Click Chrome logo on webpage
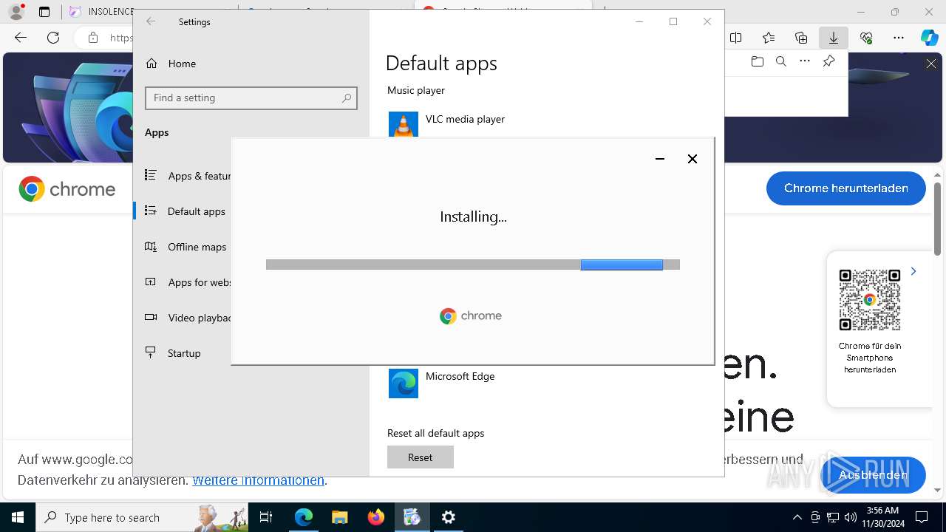Image resolution: width=946 pixels, height=532 pixels. click(67, 189)
